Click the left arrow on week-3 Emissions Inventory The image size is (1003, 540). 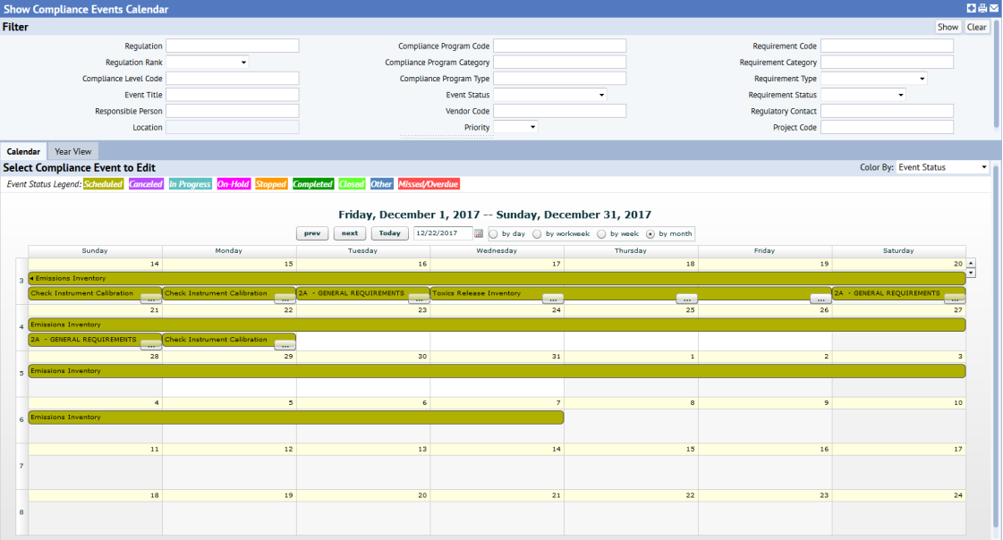[32, 278]
